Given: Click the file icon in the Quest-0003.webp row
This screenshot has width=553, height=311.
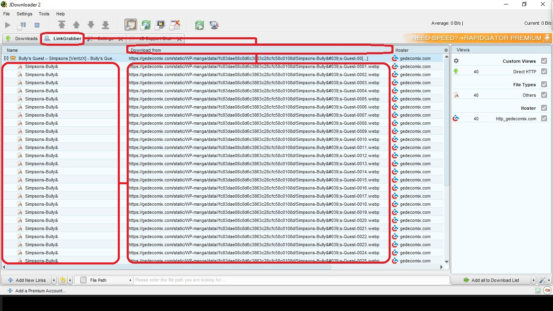Looking at the screenshot, I should tap(20, 83).
